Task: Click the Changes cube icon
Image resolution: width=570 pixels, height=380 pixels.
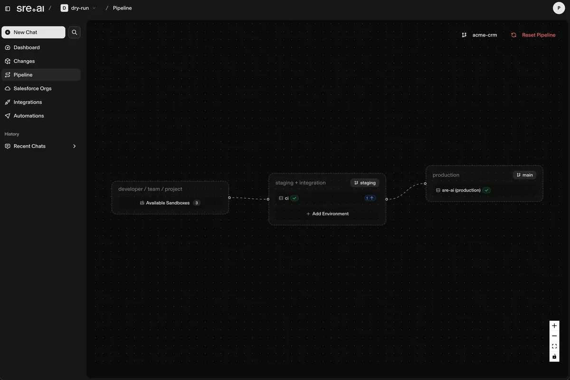Action: [8, 61]
